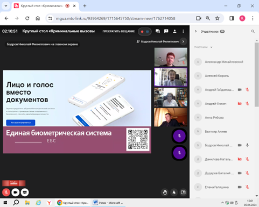Unmute your microphone with red button
The width and height of the screenshot is (259, 207).
point(6,192)
